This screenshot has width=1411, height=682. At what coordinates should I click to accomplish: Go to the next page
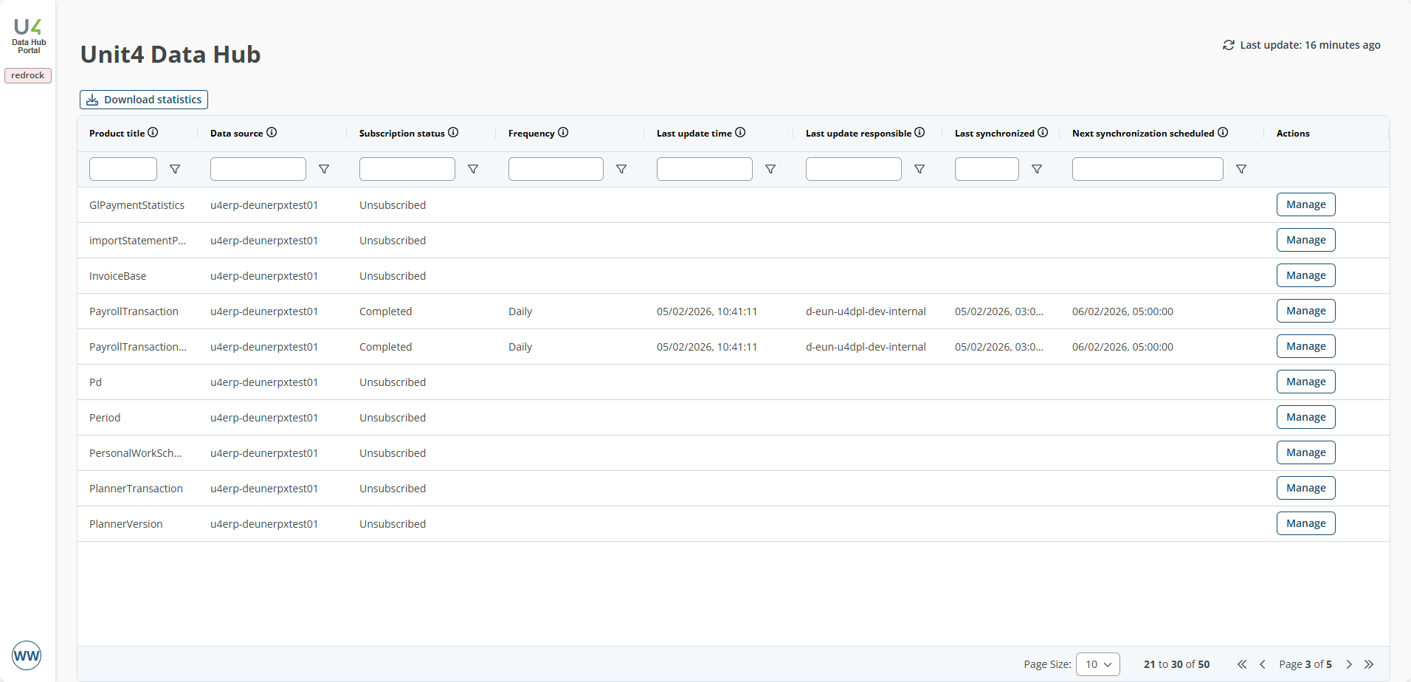click(x=1348, y=664)
